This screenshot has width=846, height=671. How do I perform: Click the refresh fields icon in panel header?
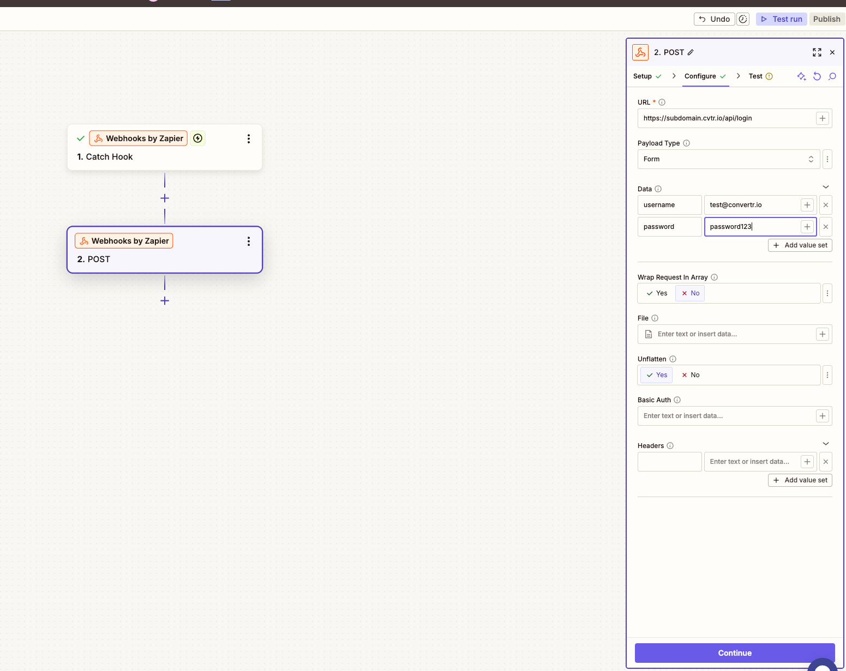point(817,76)
